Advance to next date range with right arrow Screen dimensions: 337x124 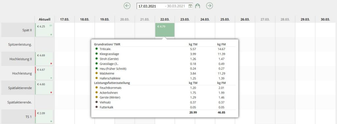click(x=209, y=6)
